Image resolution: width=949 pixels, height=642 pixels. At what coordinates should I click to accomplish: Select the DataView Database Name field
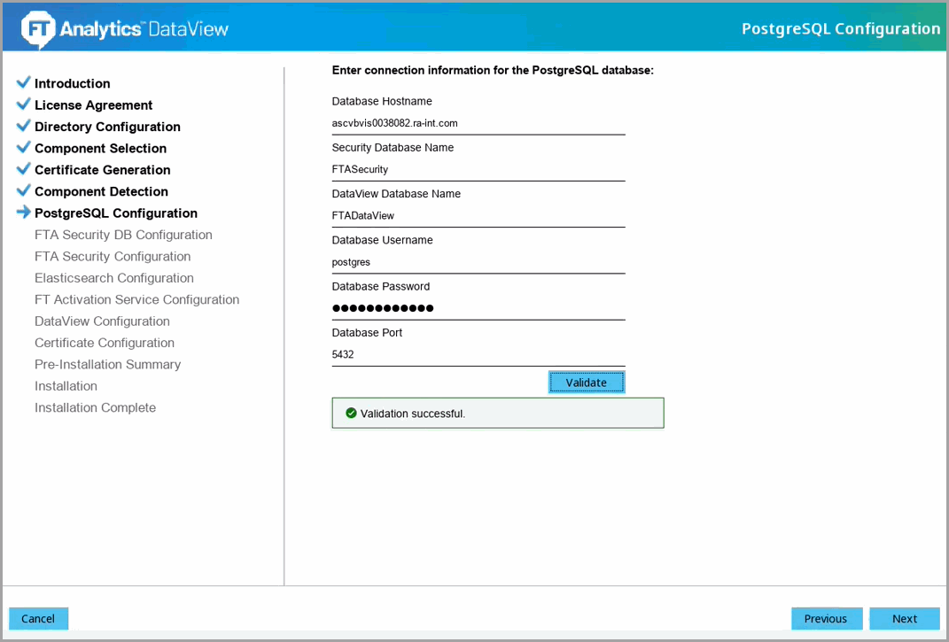coord(478,215)
